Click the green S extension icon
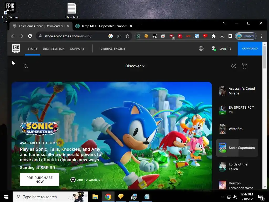This screenshot has width=269, height=202. click(x=138, y=36)
